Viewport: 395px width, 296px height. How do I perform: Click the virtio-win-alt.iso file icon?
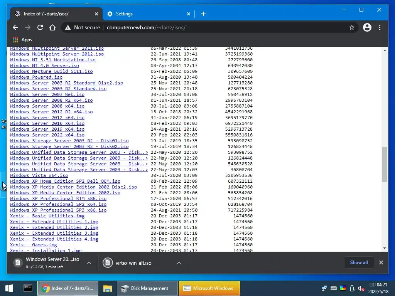(x=108, y=263)
